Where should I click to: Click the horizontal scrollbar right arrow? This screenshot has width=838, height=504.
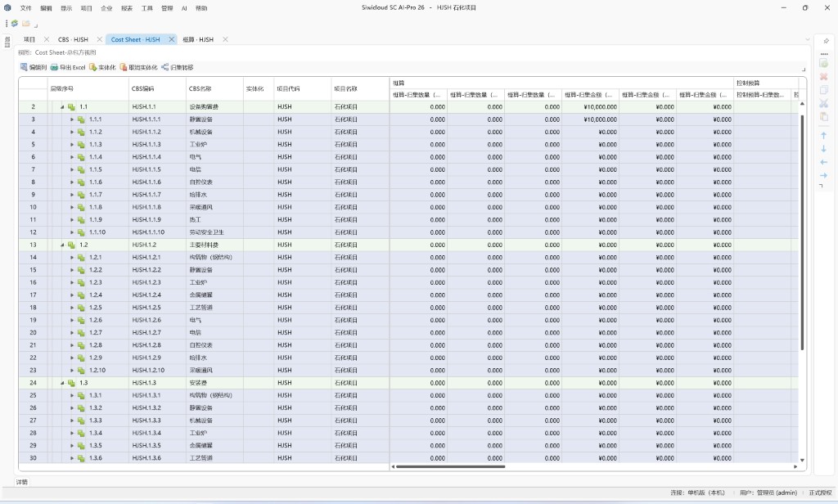pyautogui.click(x=795, y=466)
